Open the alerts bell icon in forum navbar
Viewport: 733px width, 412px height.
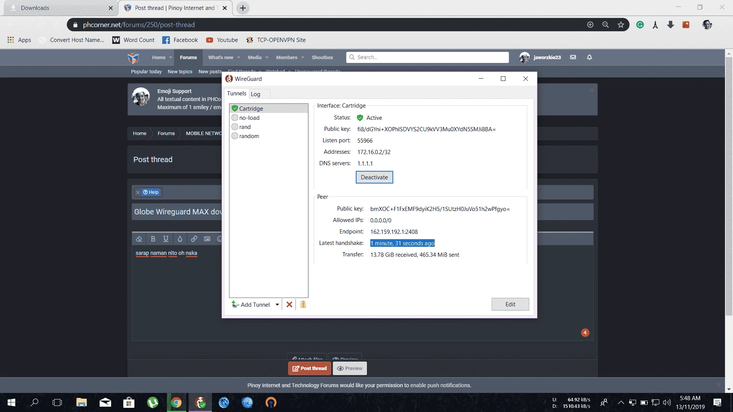click(589, 57)
